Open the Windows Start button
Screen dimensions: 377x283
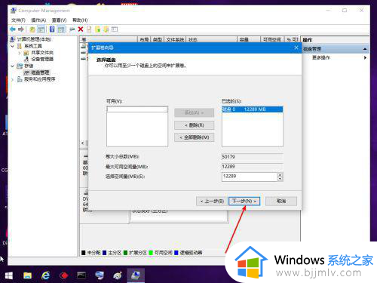[9, 275]
